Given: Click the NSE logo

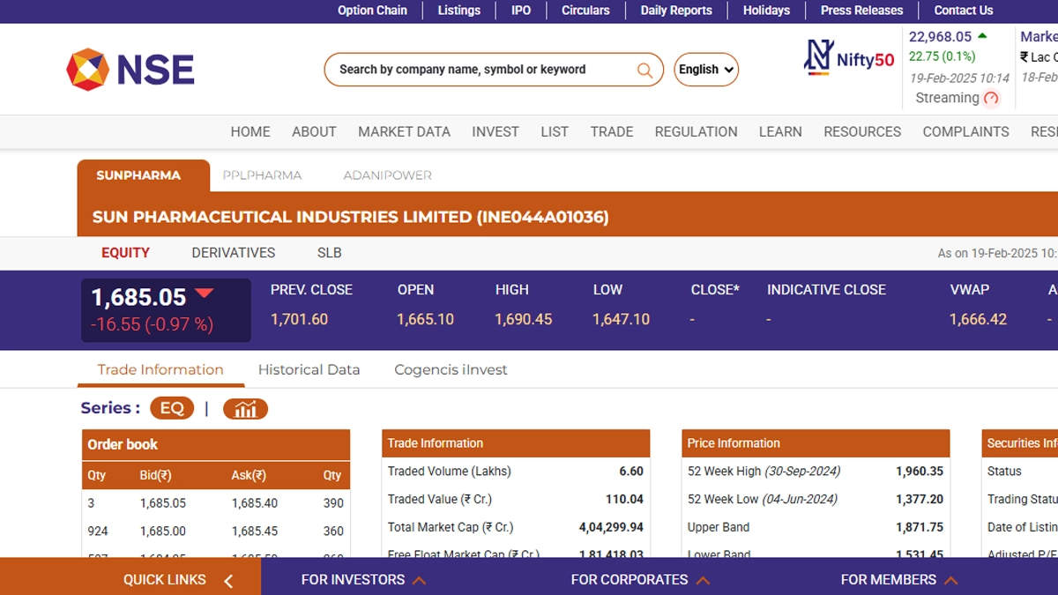Looking at the screenshot, I should (130, 70).
